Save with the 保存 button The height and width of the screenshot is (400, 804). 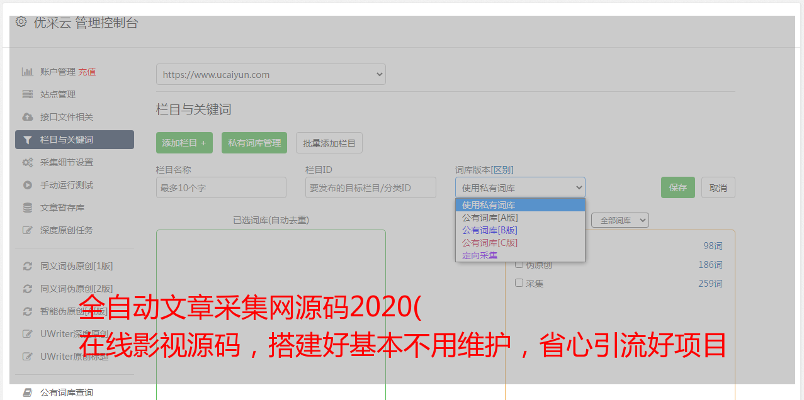click(x=678, y=187)
